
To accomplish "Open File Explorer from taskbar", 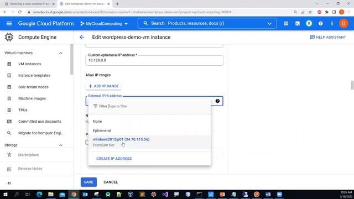I will pos(51,194).
